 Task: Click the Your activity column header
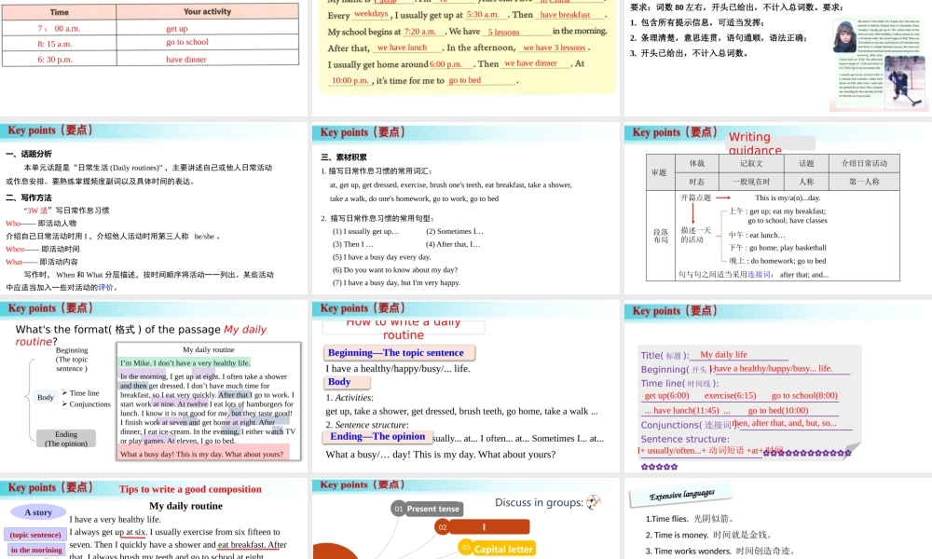click(208, 11)
